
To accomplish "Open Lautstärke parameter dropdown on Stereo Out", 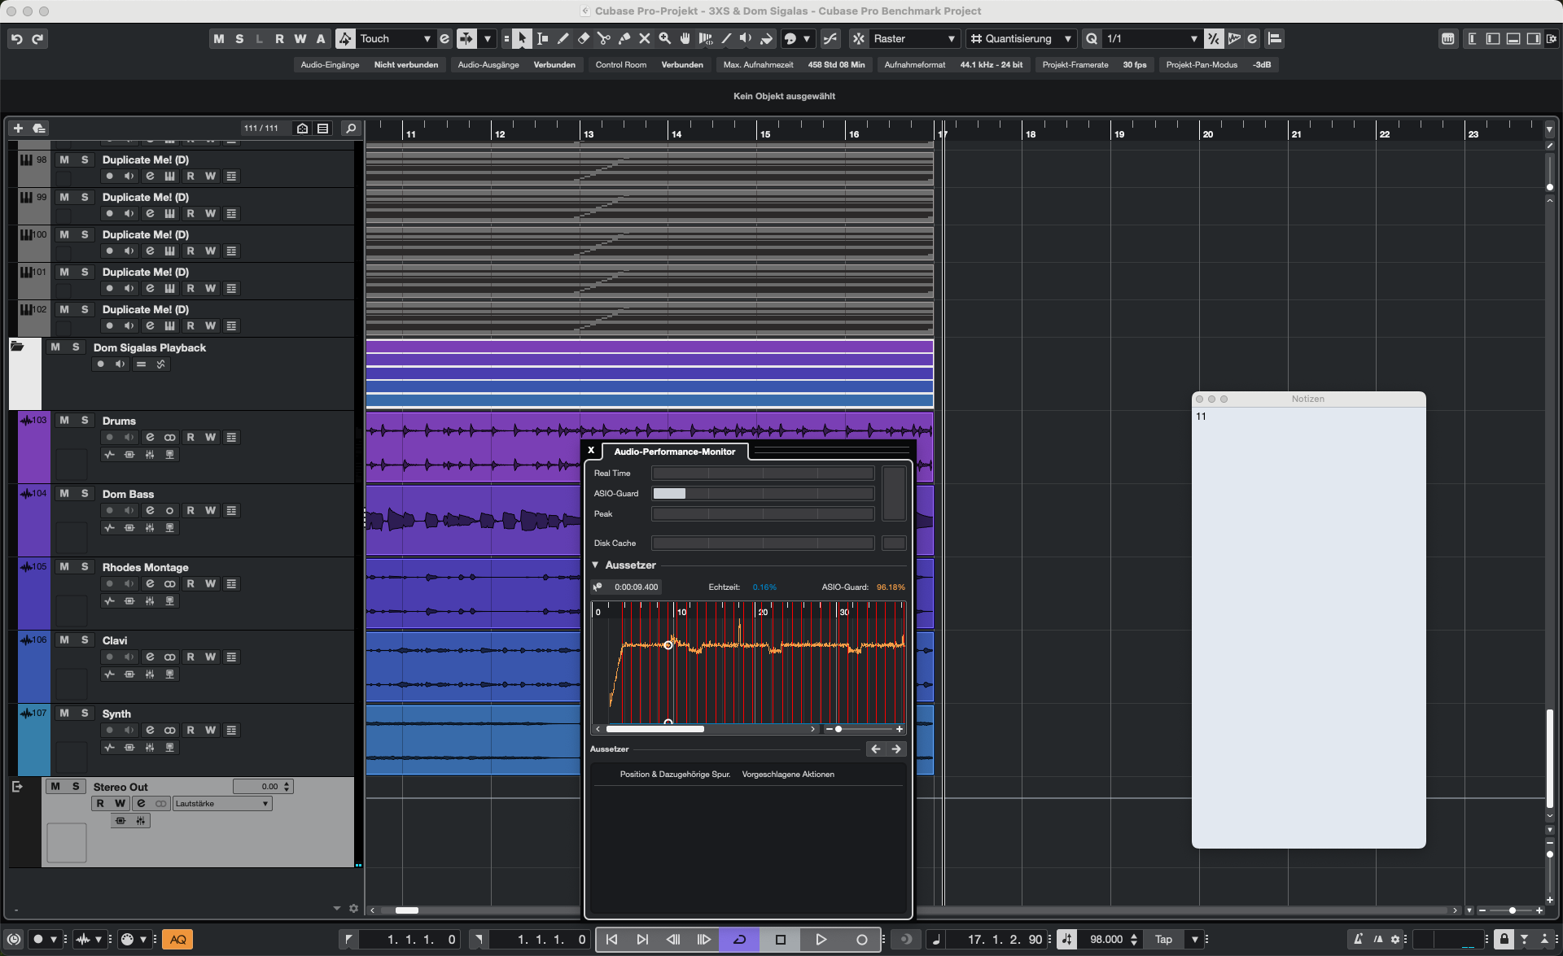I will coord(221,803).
